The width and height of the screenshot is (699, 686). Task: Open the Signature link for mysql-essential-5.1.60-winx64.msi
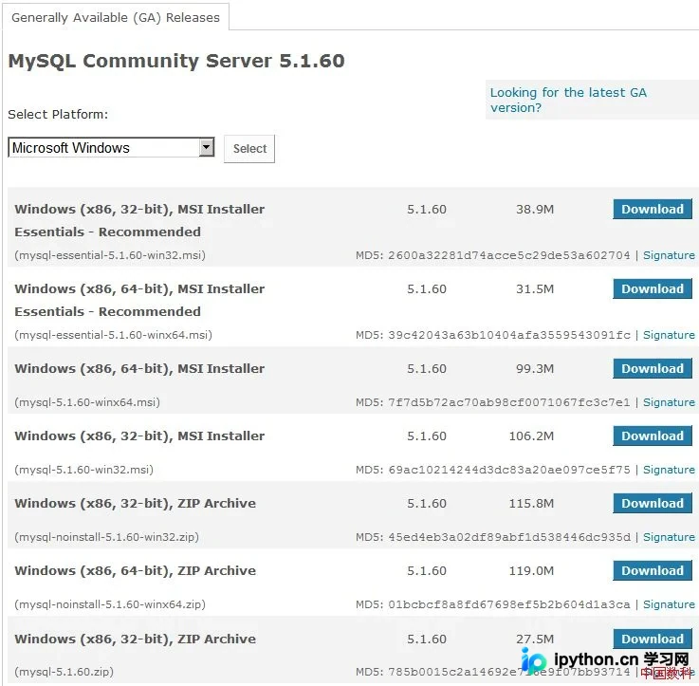pos(669,336)
